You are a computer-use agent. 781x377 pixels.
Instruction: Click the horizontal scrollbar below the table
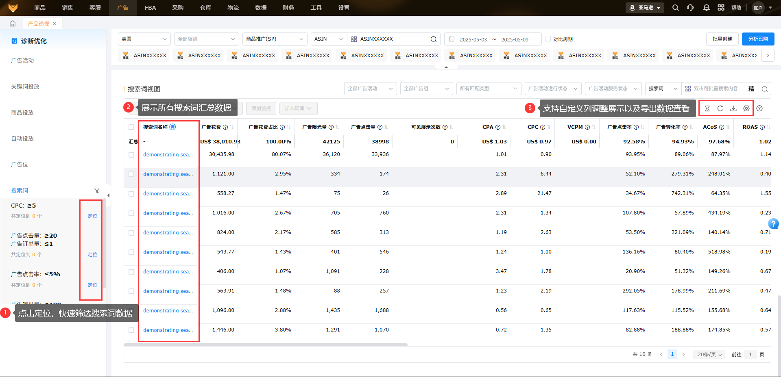click(266, 344)
